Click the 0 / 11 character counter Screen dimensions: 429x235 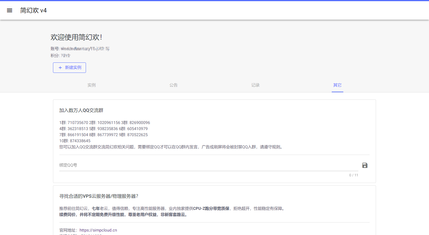tap(353, 175)
